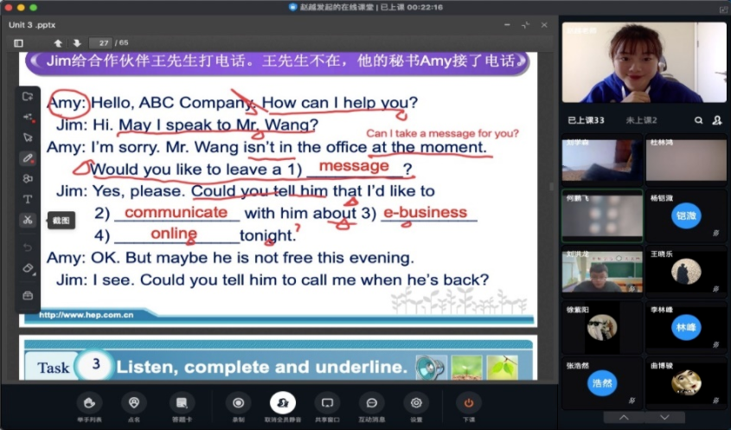Click the page number field showing 27
This screenshot has height=430, width=731.
100,43
